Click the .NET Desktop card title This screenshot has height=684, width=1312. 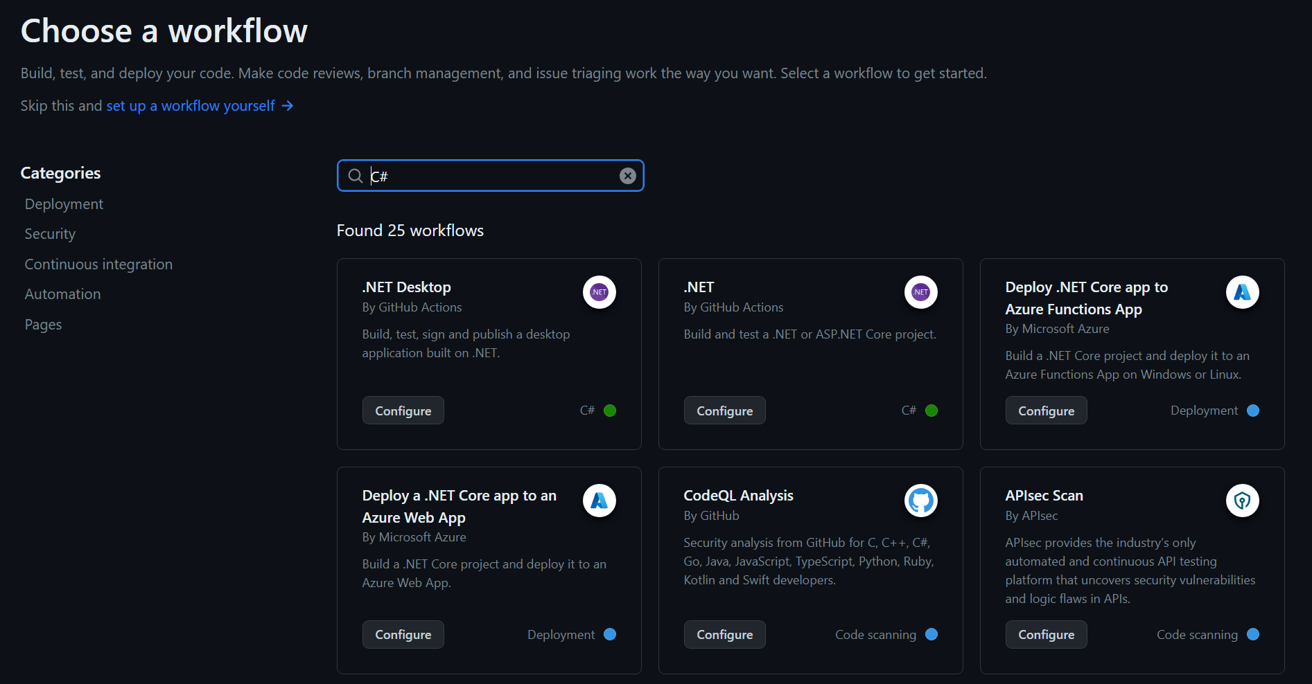[406, 287]
